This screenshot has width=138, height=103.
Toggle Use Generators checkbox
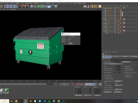click(x=115, y=77)
